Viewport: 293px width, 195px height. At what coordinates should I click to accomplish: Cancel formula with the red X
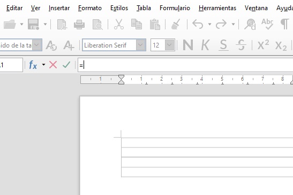[x=53, y=65]
